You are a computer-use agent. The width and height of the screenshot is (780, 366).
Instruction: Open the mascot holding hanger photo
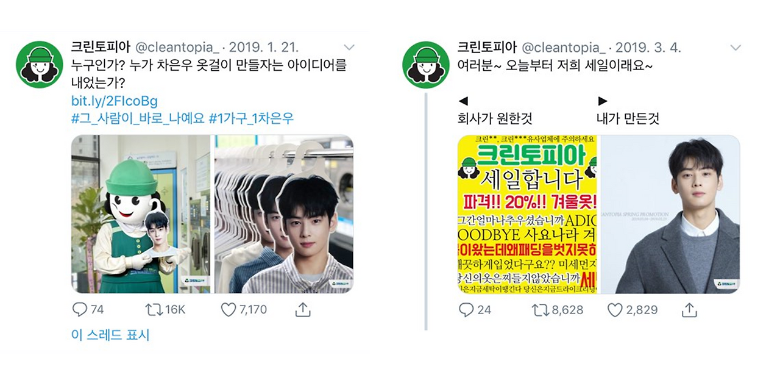coord(141,214)
